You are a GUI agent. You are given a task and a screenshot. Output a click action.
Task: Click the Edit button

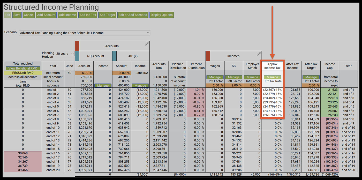(x=7, y=15)
